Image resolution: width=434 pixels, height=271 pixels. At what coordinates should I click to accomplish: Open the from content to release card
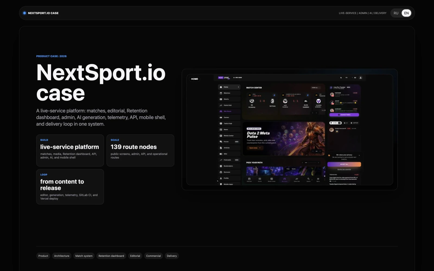coord(70,187)
